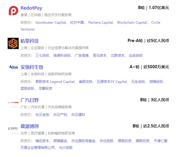Open investor 白云产投
This screenshot has width=182, height=157.
60,115
